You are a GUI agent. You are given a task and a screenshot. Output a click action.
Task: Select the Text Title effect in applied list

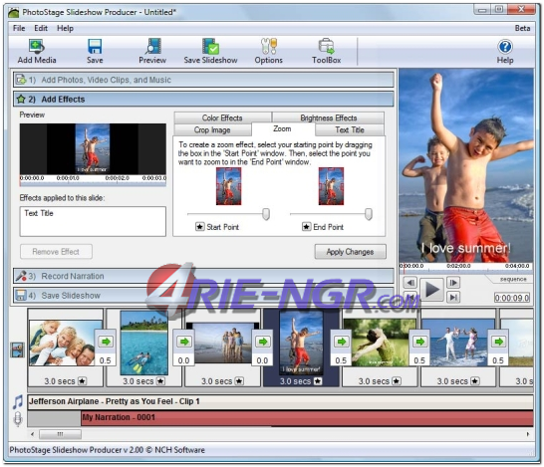pyautogui.click(x=39, y=213)
